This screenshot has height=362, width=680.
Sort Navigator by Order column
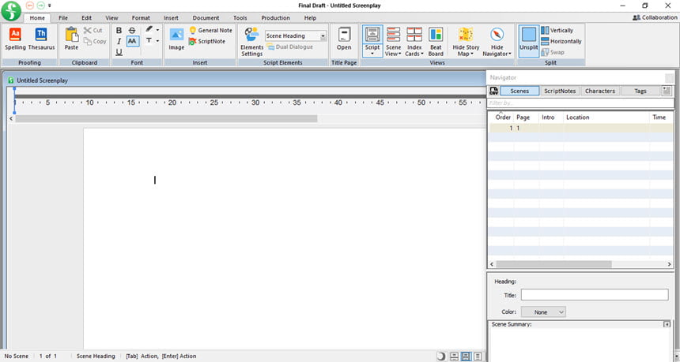point(503,118)
